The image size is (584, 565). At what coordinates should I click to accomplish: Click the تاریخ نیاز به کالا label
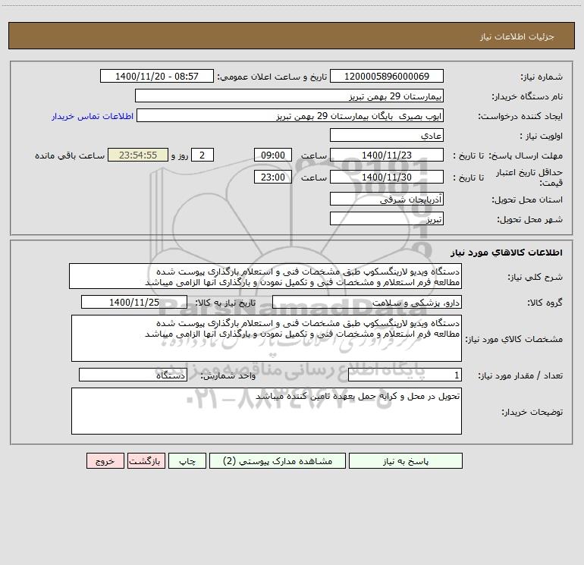225,303
